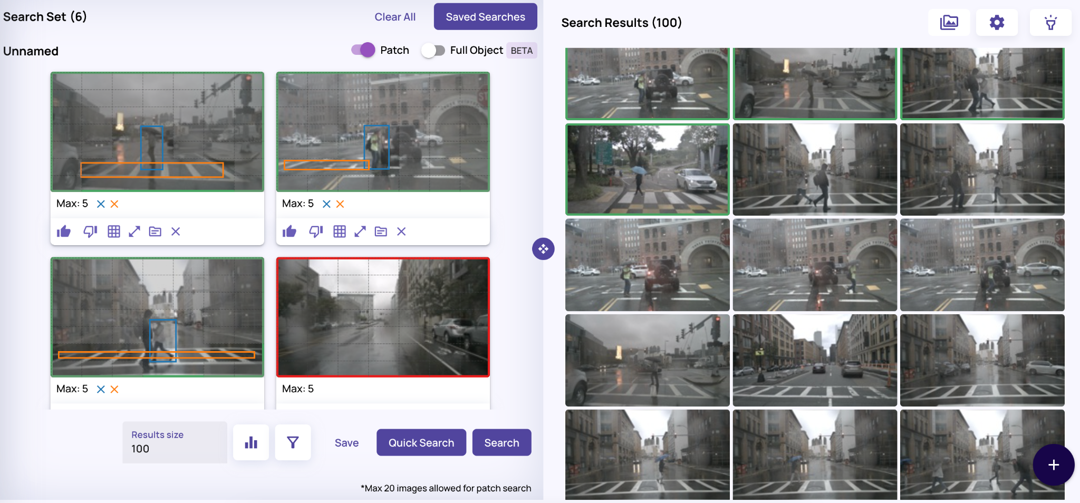
Task: Enable the Full Object BETA toggle
Action: coord(432,50)
